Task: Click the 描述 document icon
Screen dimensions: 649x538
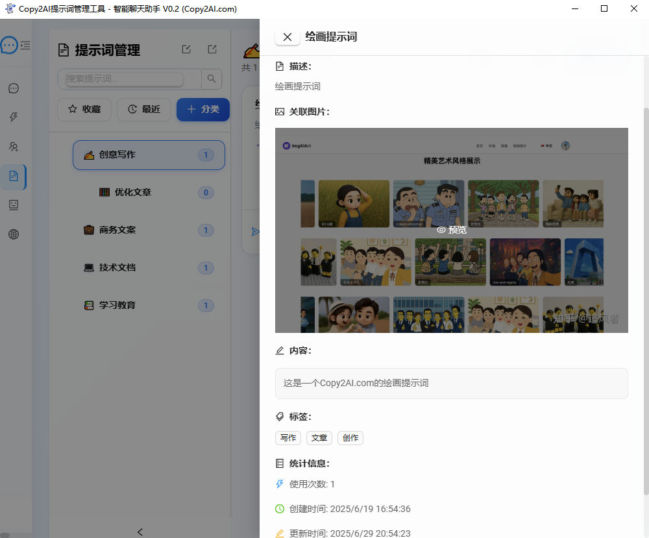Action: [x=280, y=66]
